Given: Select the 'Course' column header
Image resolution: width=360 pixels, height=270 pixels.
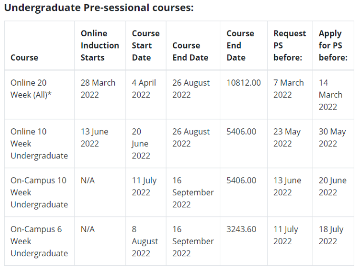Looking at the screenshot, I should [x=24, y=57].
